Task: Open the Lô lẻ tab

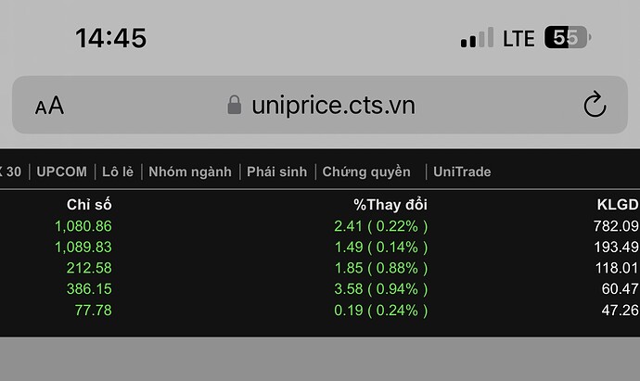Action: click(118, 171)
